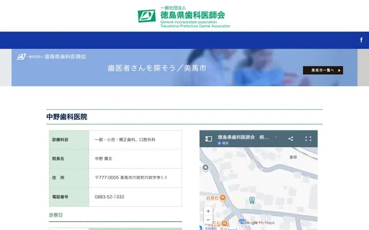Click the tooth marker on map
This screenshot has width=369, height=230.
[x=252, y=200]
